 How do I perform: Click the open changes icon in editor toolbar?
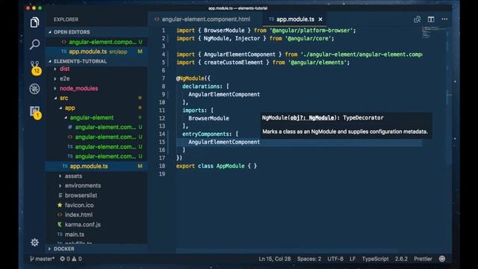418,19
